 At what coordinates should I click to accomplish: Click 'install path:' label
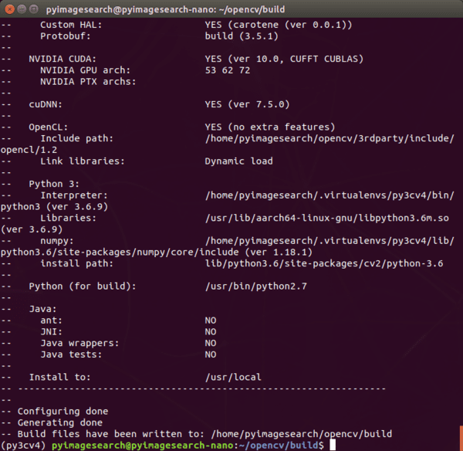pyautogui.click(x=76, y=263)
